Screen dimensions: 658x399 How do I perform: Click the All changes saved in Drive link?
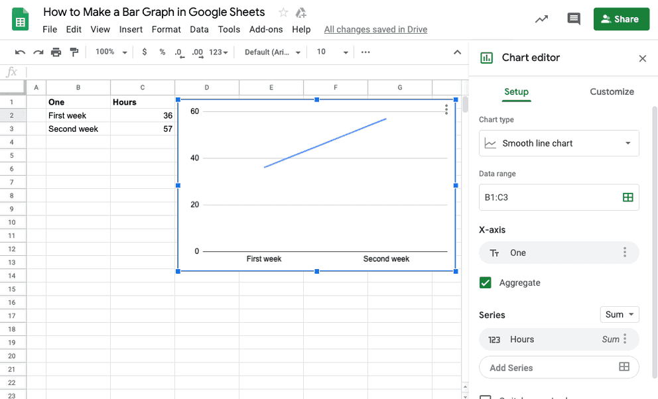click(375, 29)
